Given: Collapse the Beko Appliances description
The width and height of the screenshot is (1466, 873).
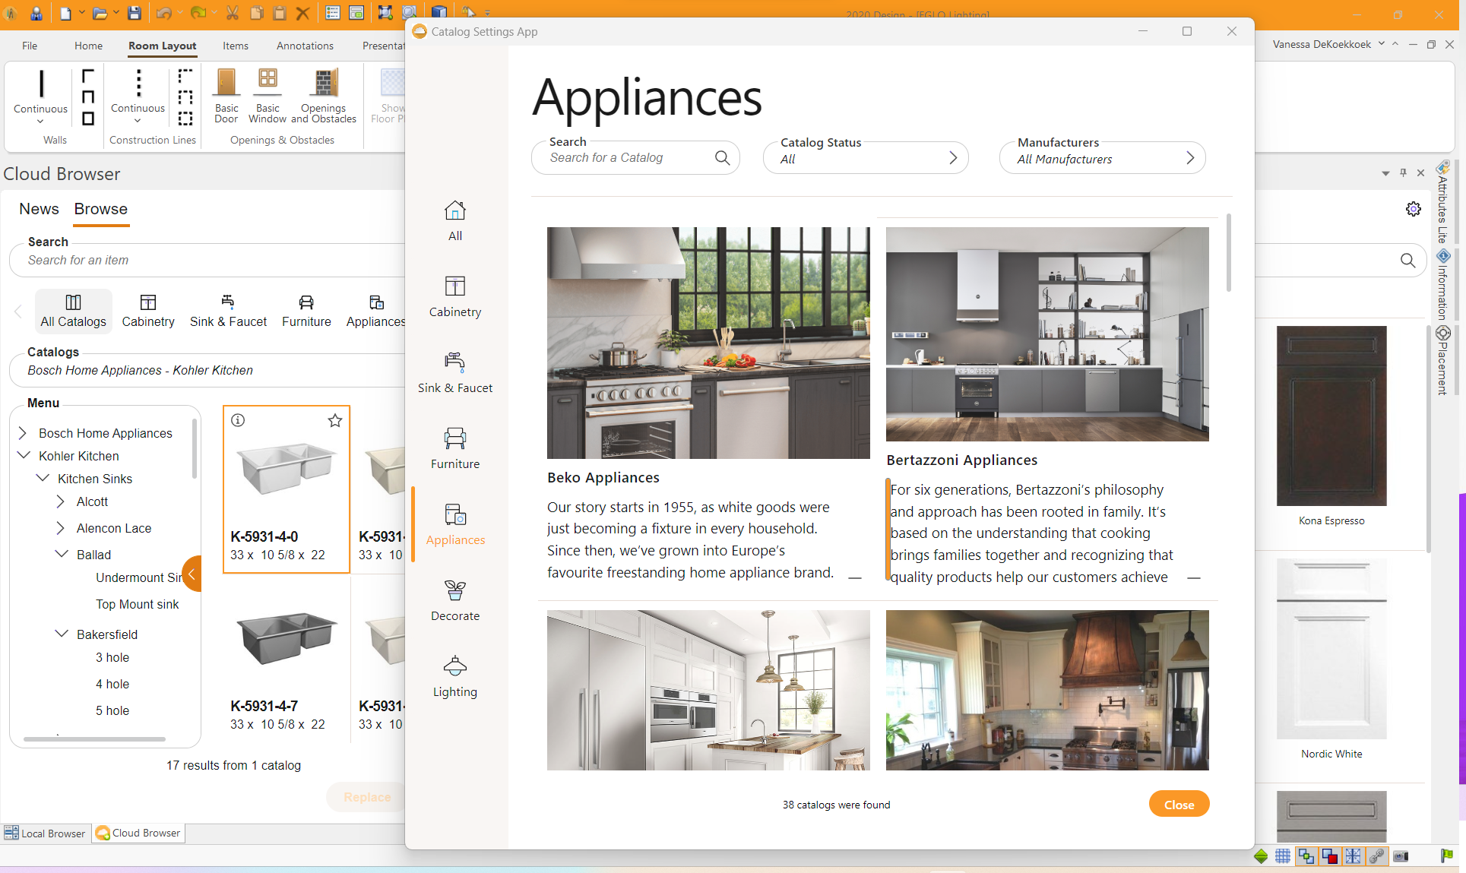Looking at the screenshot, I should (x=855, y=578).
